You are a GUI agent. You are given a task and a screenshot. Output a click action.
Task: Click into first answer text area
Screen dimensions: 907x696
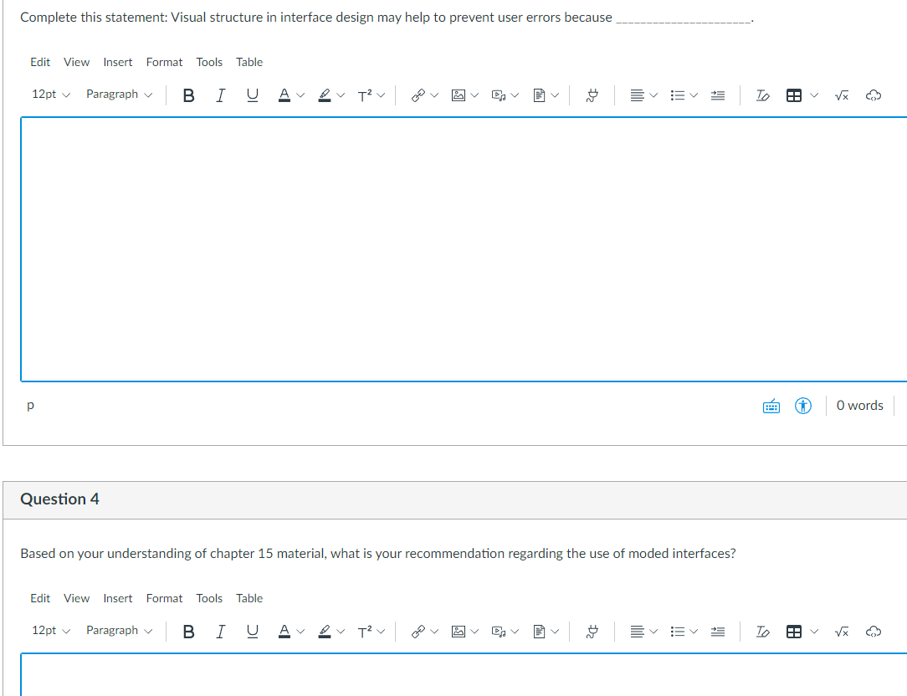pos(464,249)
